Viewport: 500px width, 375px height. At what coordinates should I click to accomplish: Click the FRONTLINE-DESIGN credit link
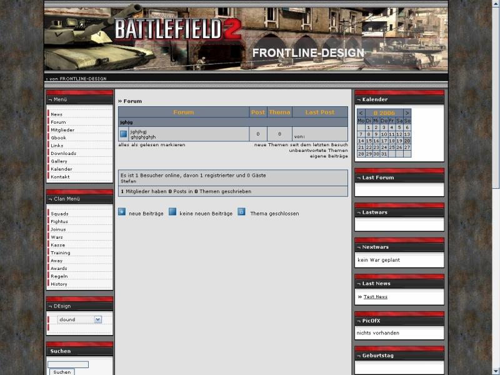pos(83,79)
